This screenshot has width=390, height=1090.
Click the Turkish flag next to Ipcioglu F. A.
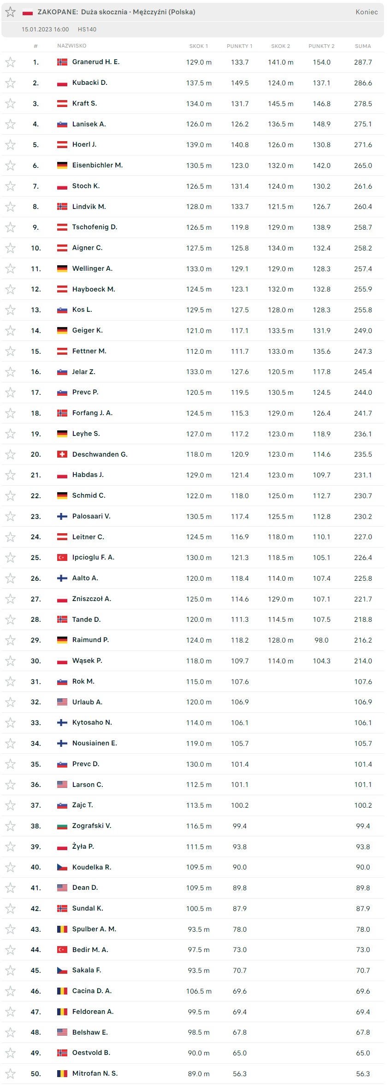click(62, 558)
